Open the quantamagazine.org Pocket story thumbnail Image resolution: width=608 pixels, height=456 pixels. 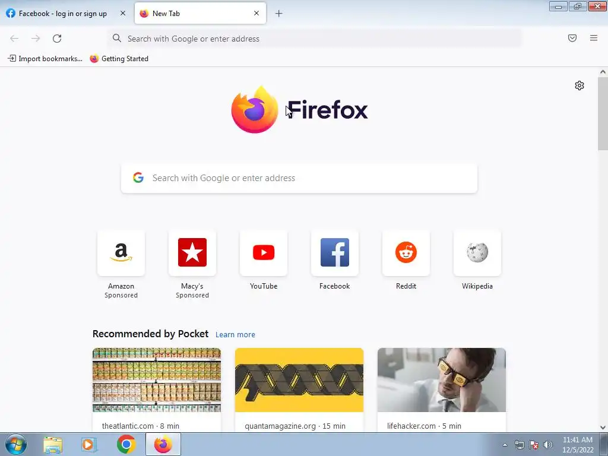pyautogui.click(x=299, y=380)
